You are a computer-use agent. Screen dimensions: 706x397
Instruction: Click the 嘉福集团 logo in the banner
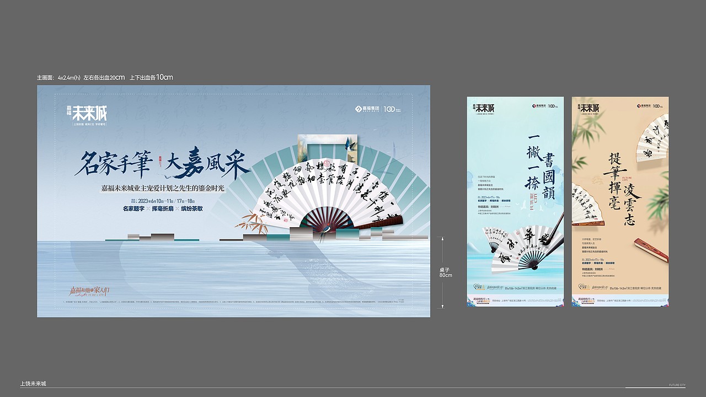click(x=367, y=109)
